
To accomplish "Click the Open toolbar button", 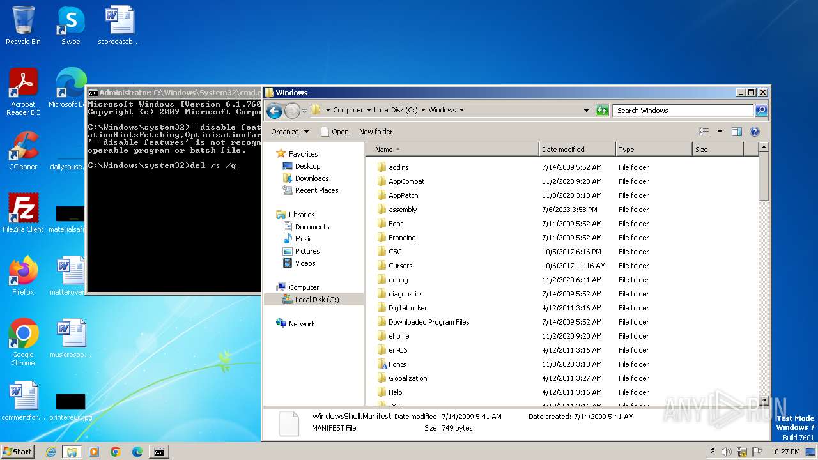I will (x=335, y=132).
